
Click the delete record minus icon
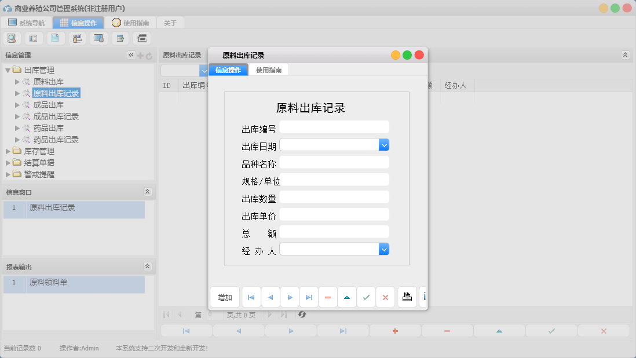click(x=328, y=297)
